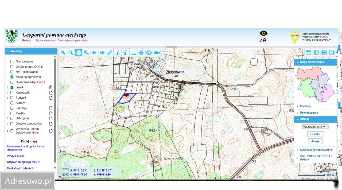The image size is (342, 190).
Task: Enable the NMT-cieniowanie checkbox
Action: (x=12, y=72)
